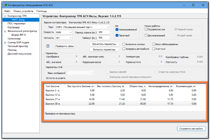
Task: Expand the Сканер БАР-кодов tree node
Action: [5, 43]
